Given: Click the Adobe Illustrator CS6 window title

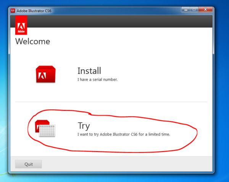Looking at the screenshot, I should 34,11.
